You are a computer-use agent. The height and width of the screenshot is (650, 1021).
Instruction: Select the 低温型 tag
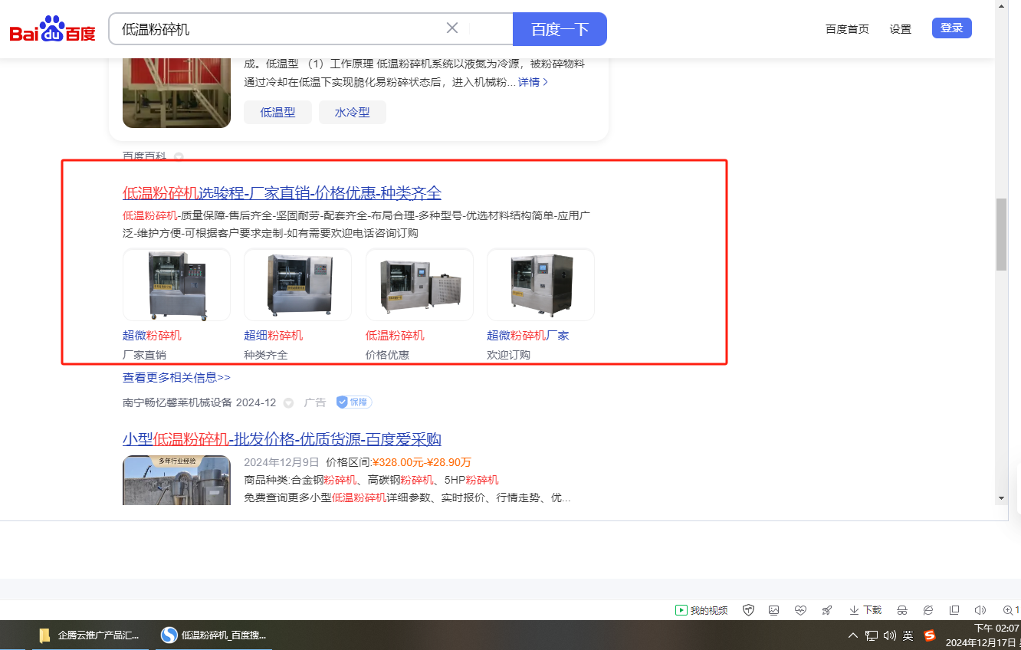click(277, 112)
